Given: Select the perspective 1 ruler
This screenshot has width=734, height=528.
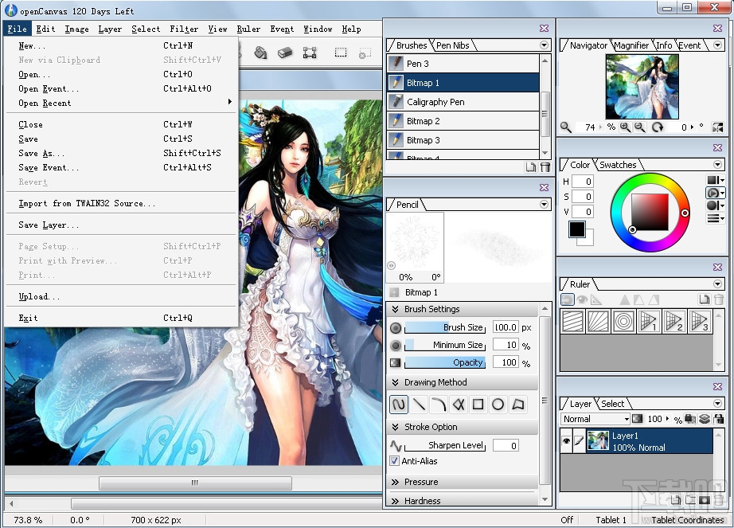Looking at the screenshot, I should click(649, 321).
